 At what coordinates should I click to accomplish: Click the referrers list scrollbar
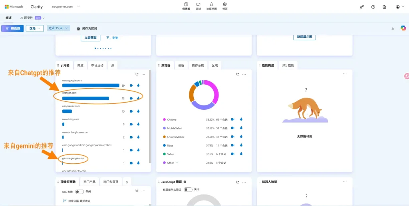[150, 116]
